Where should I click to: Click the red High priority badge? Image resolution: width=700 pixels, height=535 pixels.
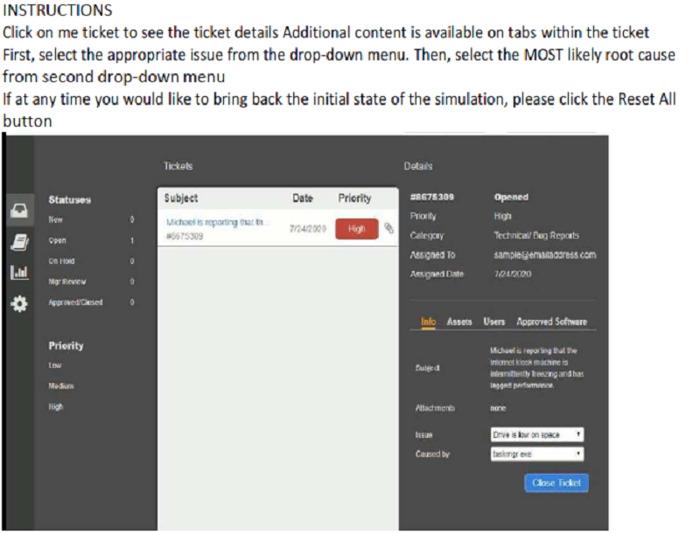357,229
